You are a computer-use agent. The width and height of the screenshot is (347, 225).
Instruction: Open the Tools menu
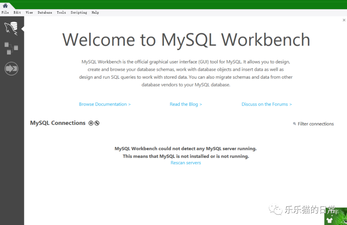(61, 13)
